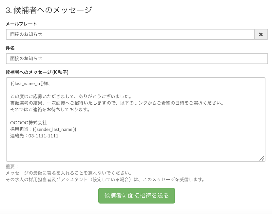
Task: Send the interview invitation to the candidate
Action: (x=136, y=196)
